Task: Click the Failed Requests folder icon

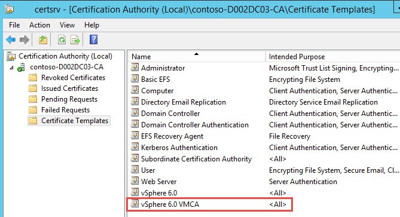Action: point(33,110)
